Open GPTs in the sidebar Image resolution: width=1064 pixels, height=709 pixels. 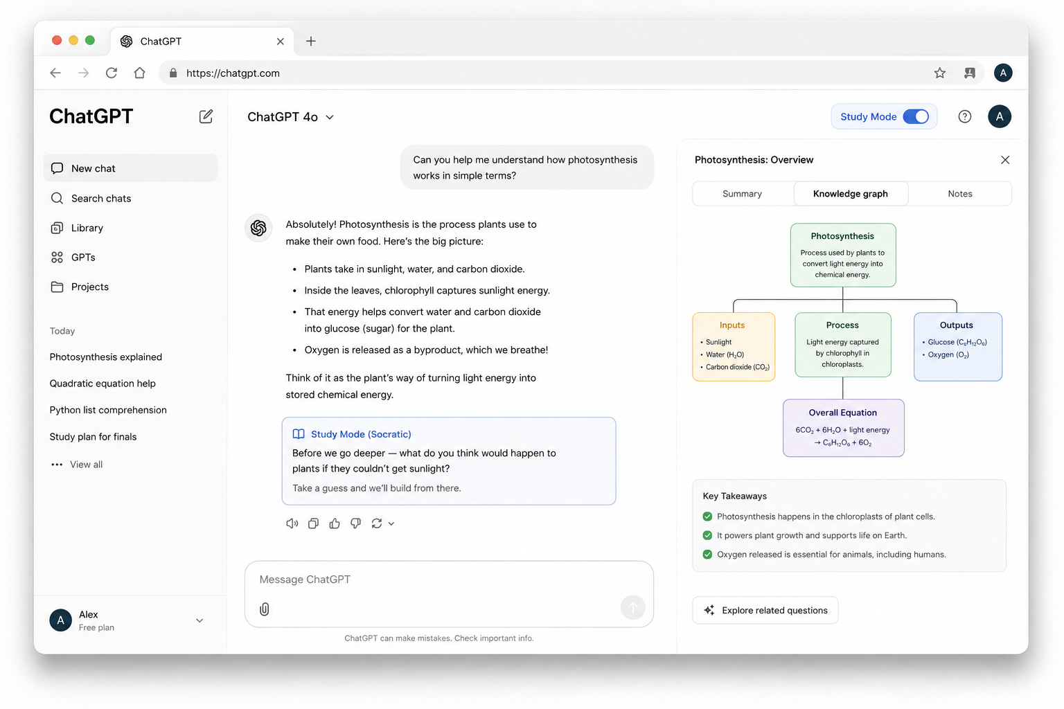(x=130, y=257)
